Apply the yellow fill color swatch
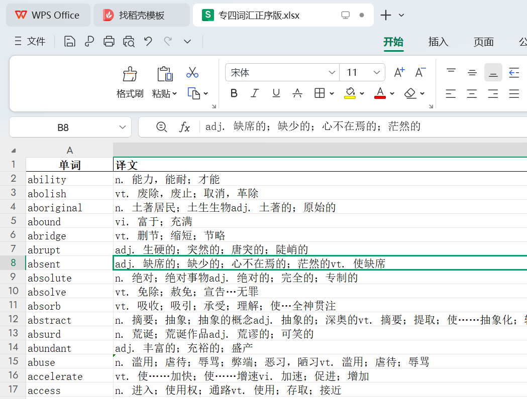This screenshot has height=399, width=527. pyautogui.click(x=350, y=93)
